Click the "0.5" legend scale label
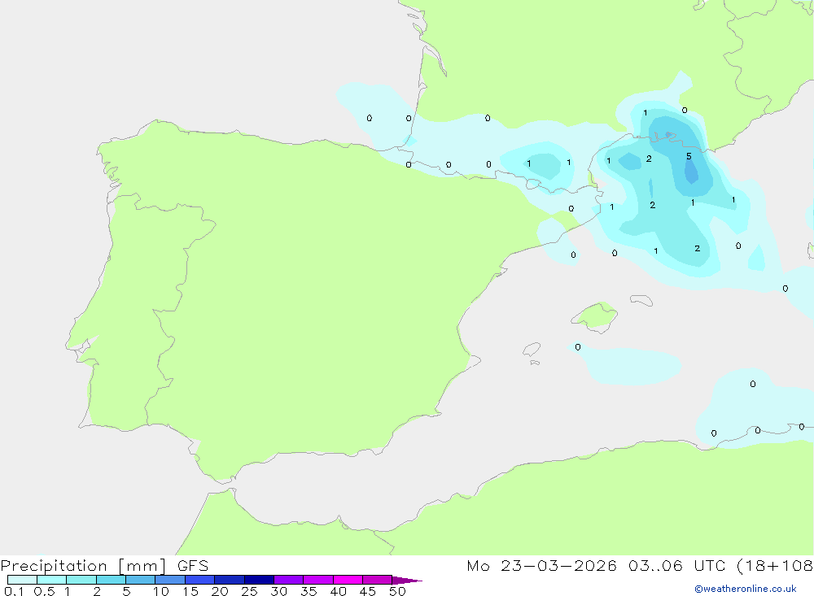The height and width of the screenshot is (596, 814). (x=44, y=591)
